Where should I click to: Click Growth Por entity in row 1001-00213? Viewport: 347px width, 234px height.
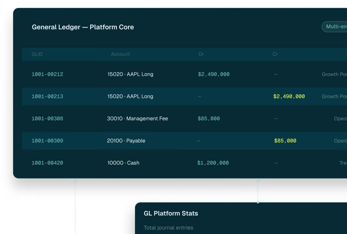coord(334,96)
